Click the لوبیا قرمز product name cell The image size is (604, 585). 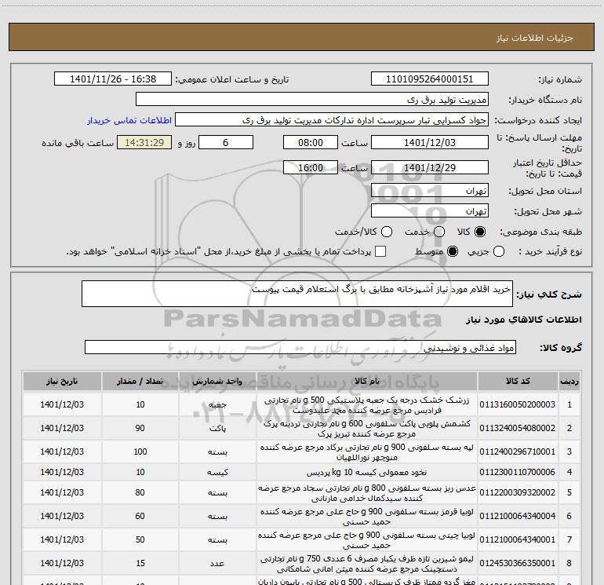click(x=367, y=517)
